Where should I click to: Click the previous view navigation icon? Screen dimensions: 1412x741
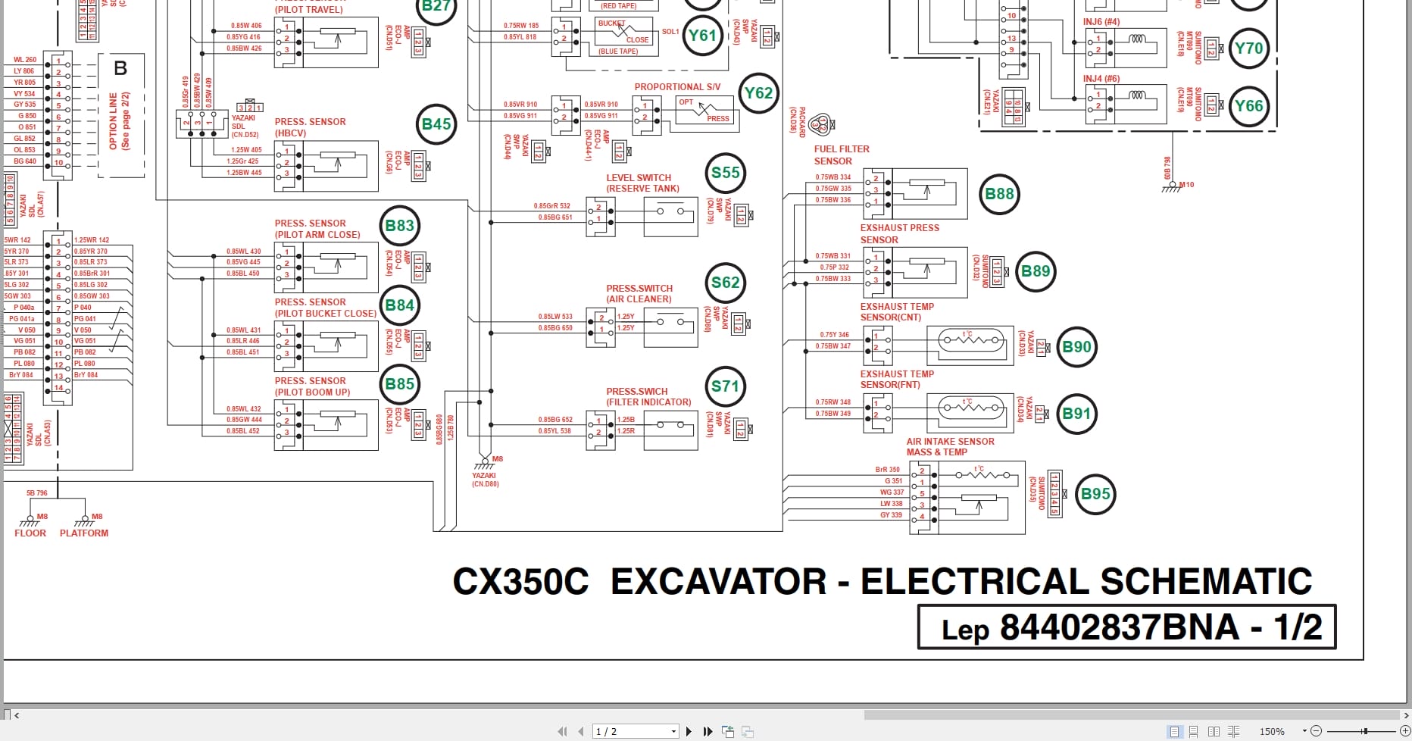[729, 730]
